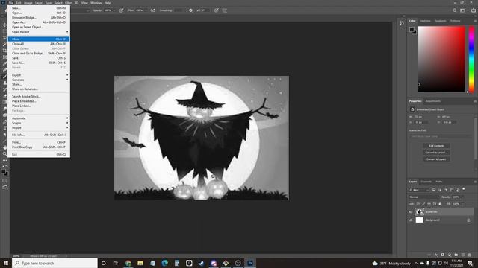Choose Exit at bottom of File menu
The height and width of the screenshot is (268, 478).
click(39, 155)
